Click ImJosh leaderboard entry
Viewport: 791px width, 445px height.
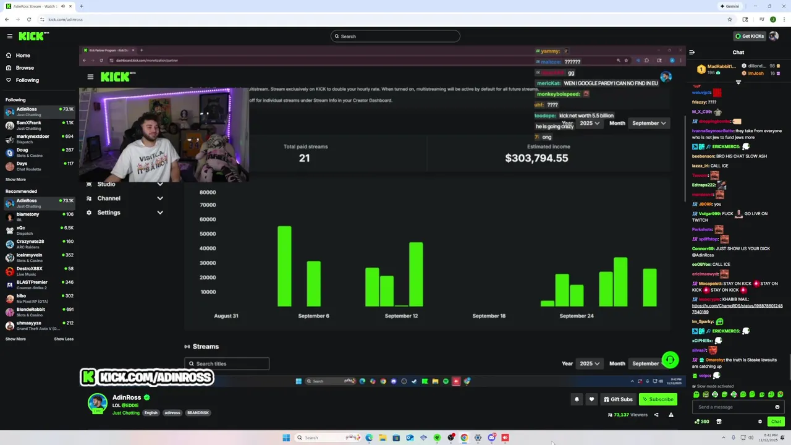click(761, 74)
